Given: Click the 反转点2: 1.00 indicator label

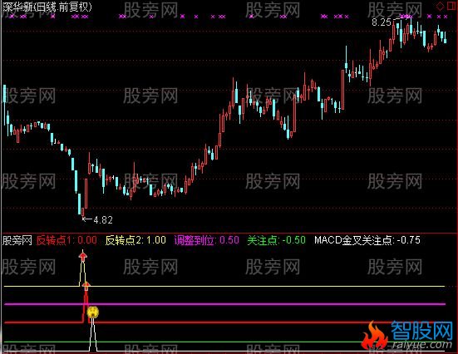Looking at the screenshot, I should tap(135, 240).
